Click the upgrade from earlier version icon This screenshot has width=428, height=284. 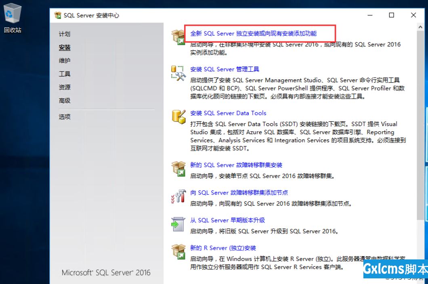178,224
